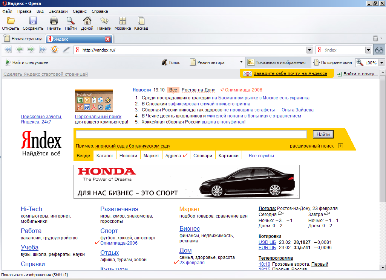Open the Panels toolbar icon

(104, 21)
